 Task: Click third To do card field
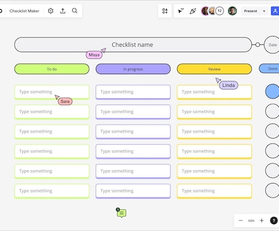(52, 131)
